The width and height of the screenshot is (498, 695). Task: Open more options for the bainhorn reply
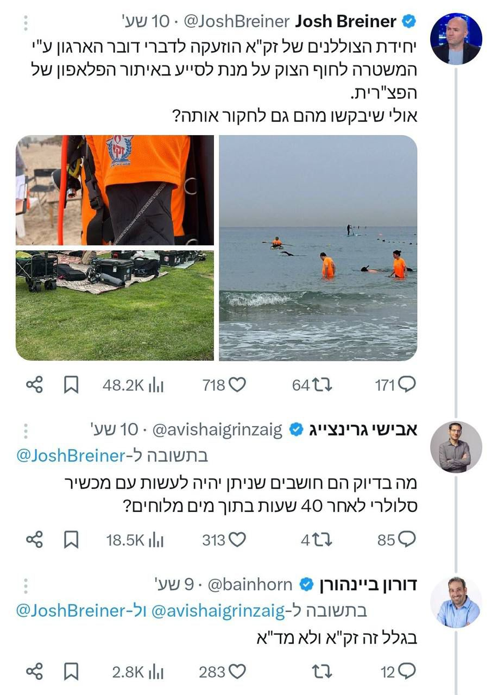(26, 585)
